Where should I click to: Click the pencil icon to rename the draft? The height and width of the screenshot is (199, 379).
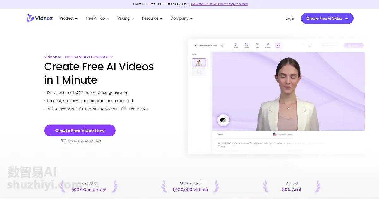(x=221, y=45)
